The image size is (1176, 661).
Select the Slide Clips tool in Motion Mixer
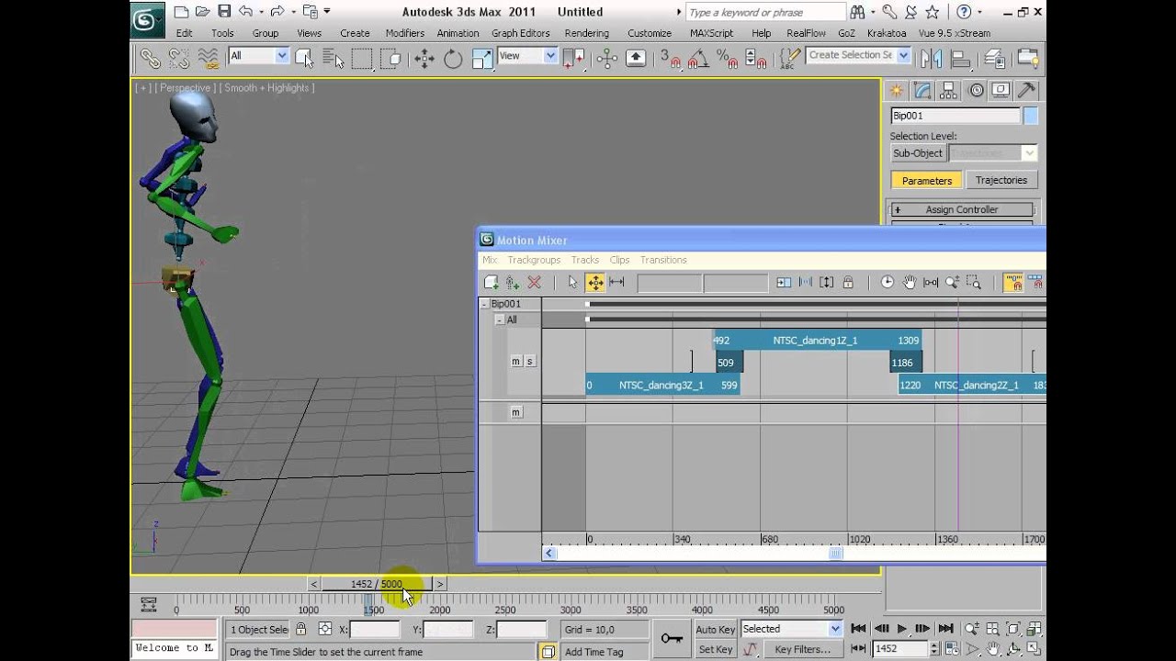(x=616, y=283)
